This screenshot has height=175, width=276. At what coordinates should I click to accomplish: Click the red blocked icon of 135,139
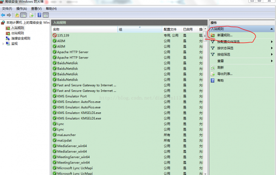[x=55, y=35]
